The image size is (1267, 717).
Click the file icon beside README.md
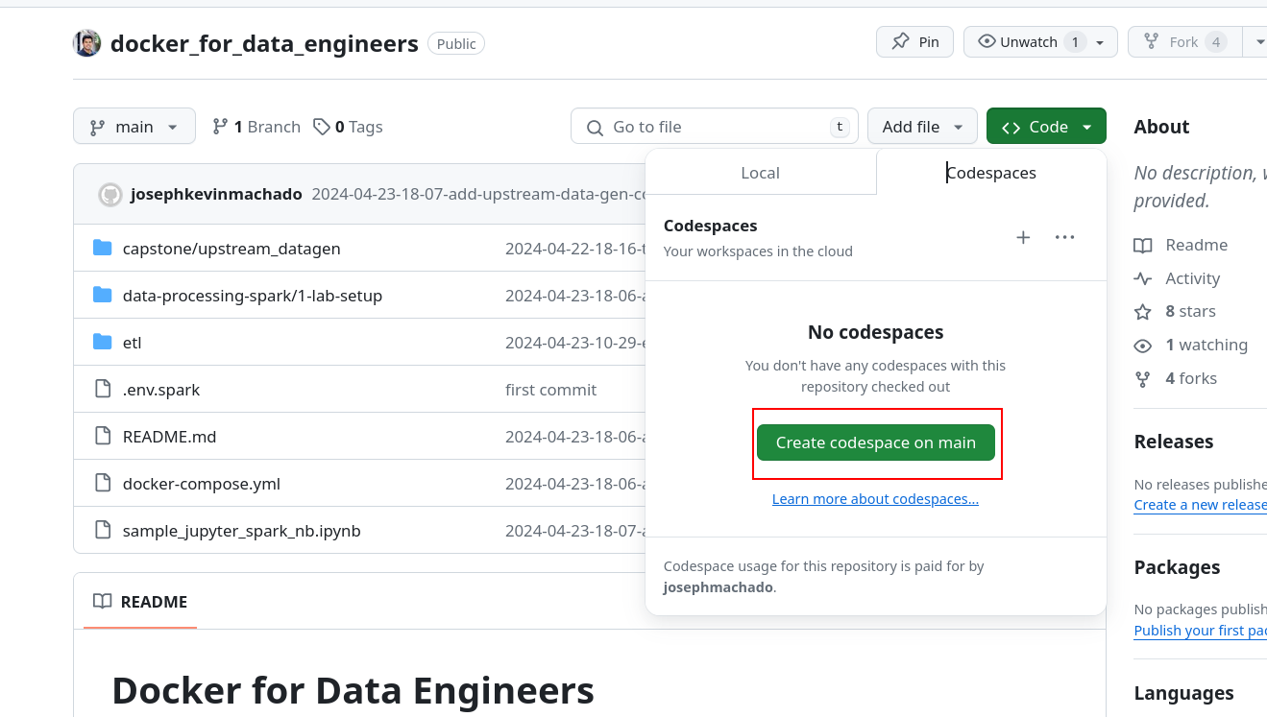103,437
